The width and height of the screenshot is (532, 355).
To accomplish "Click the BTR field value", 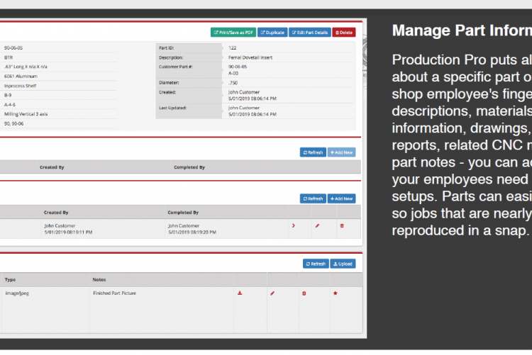I will tap(9, 57).
